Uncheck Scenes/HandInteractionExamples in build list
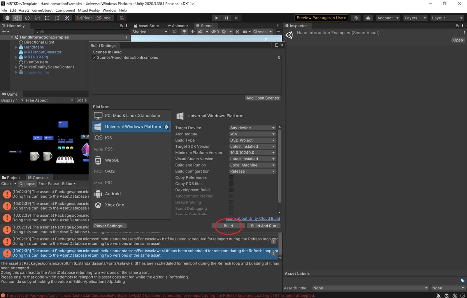Viewport: 467px width, 298px height. (x=95, y=58)
